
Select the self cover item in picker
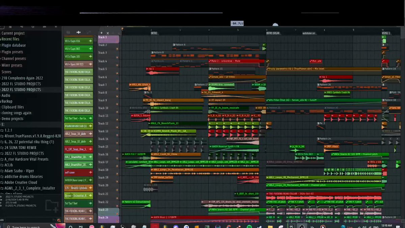pyautogui.click(x=78, y=173)
